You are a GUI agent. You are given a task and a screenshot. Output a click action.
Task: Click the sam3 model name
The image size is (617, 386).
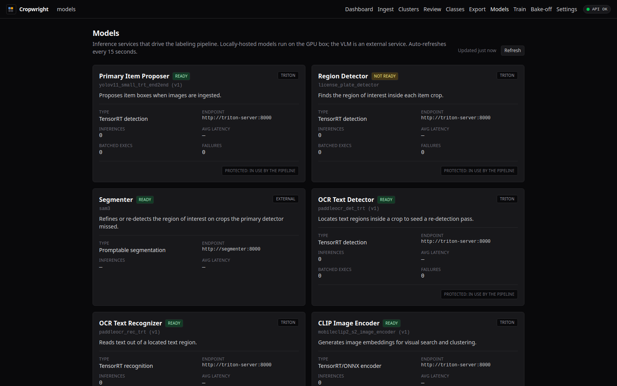105,208
